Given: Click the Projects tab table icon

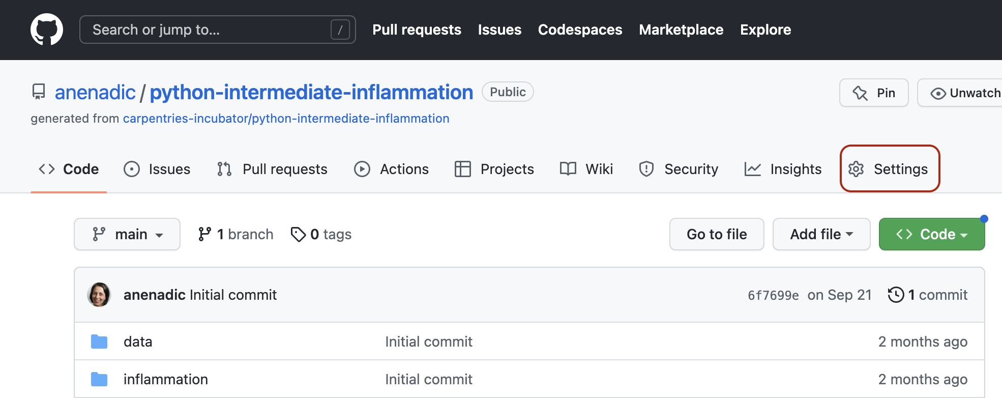Looking at the screenshot, I should coord(463,169).
